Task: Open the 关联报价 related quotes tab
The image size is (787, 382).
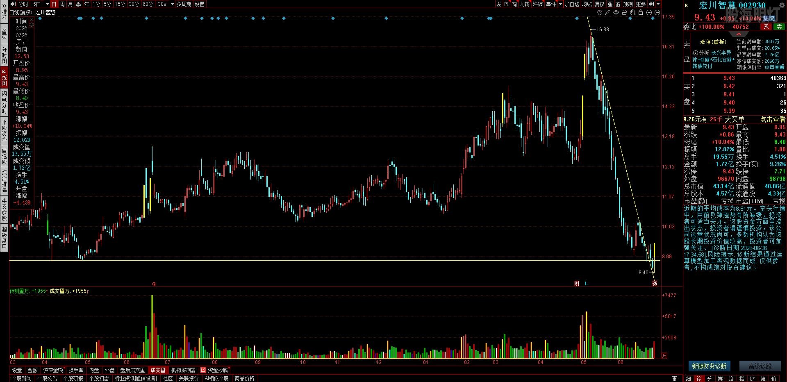Action: (x=189, y=378)
